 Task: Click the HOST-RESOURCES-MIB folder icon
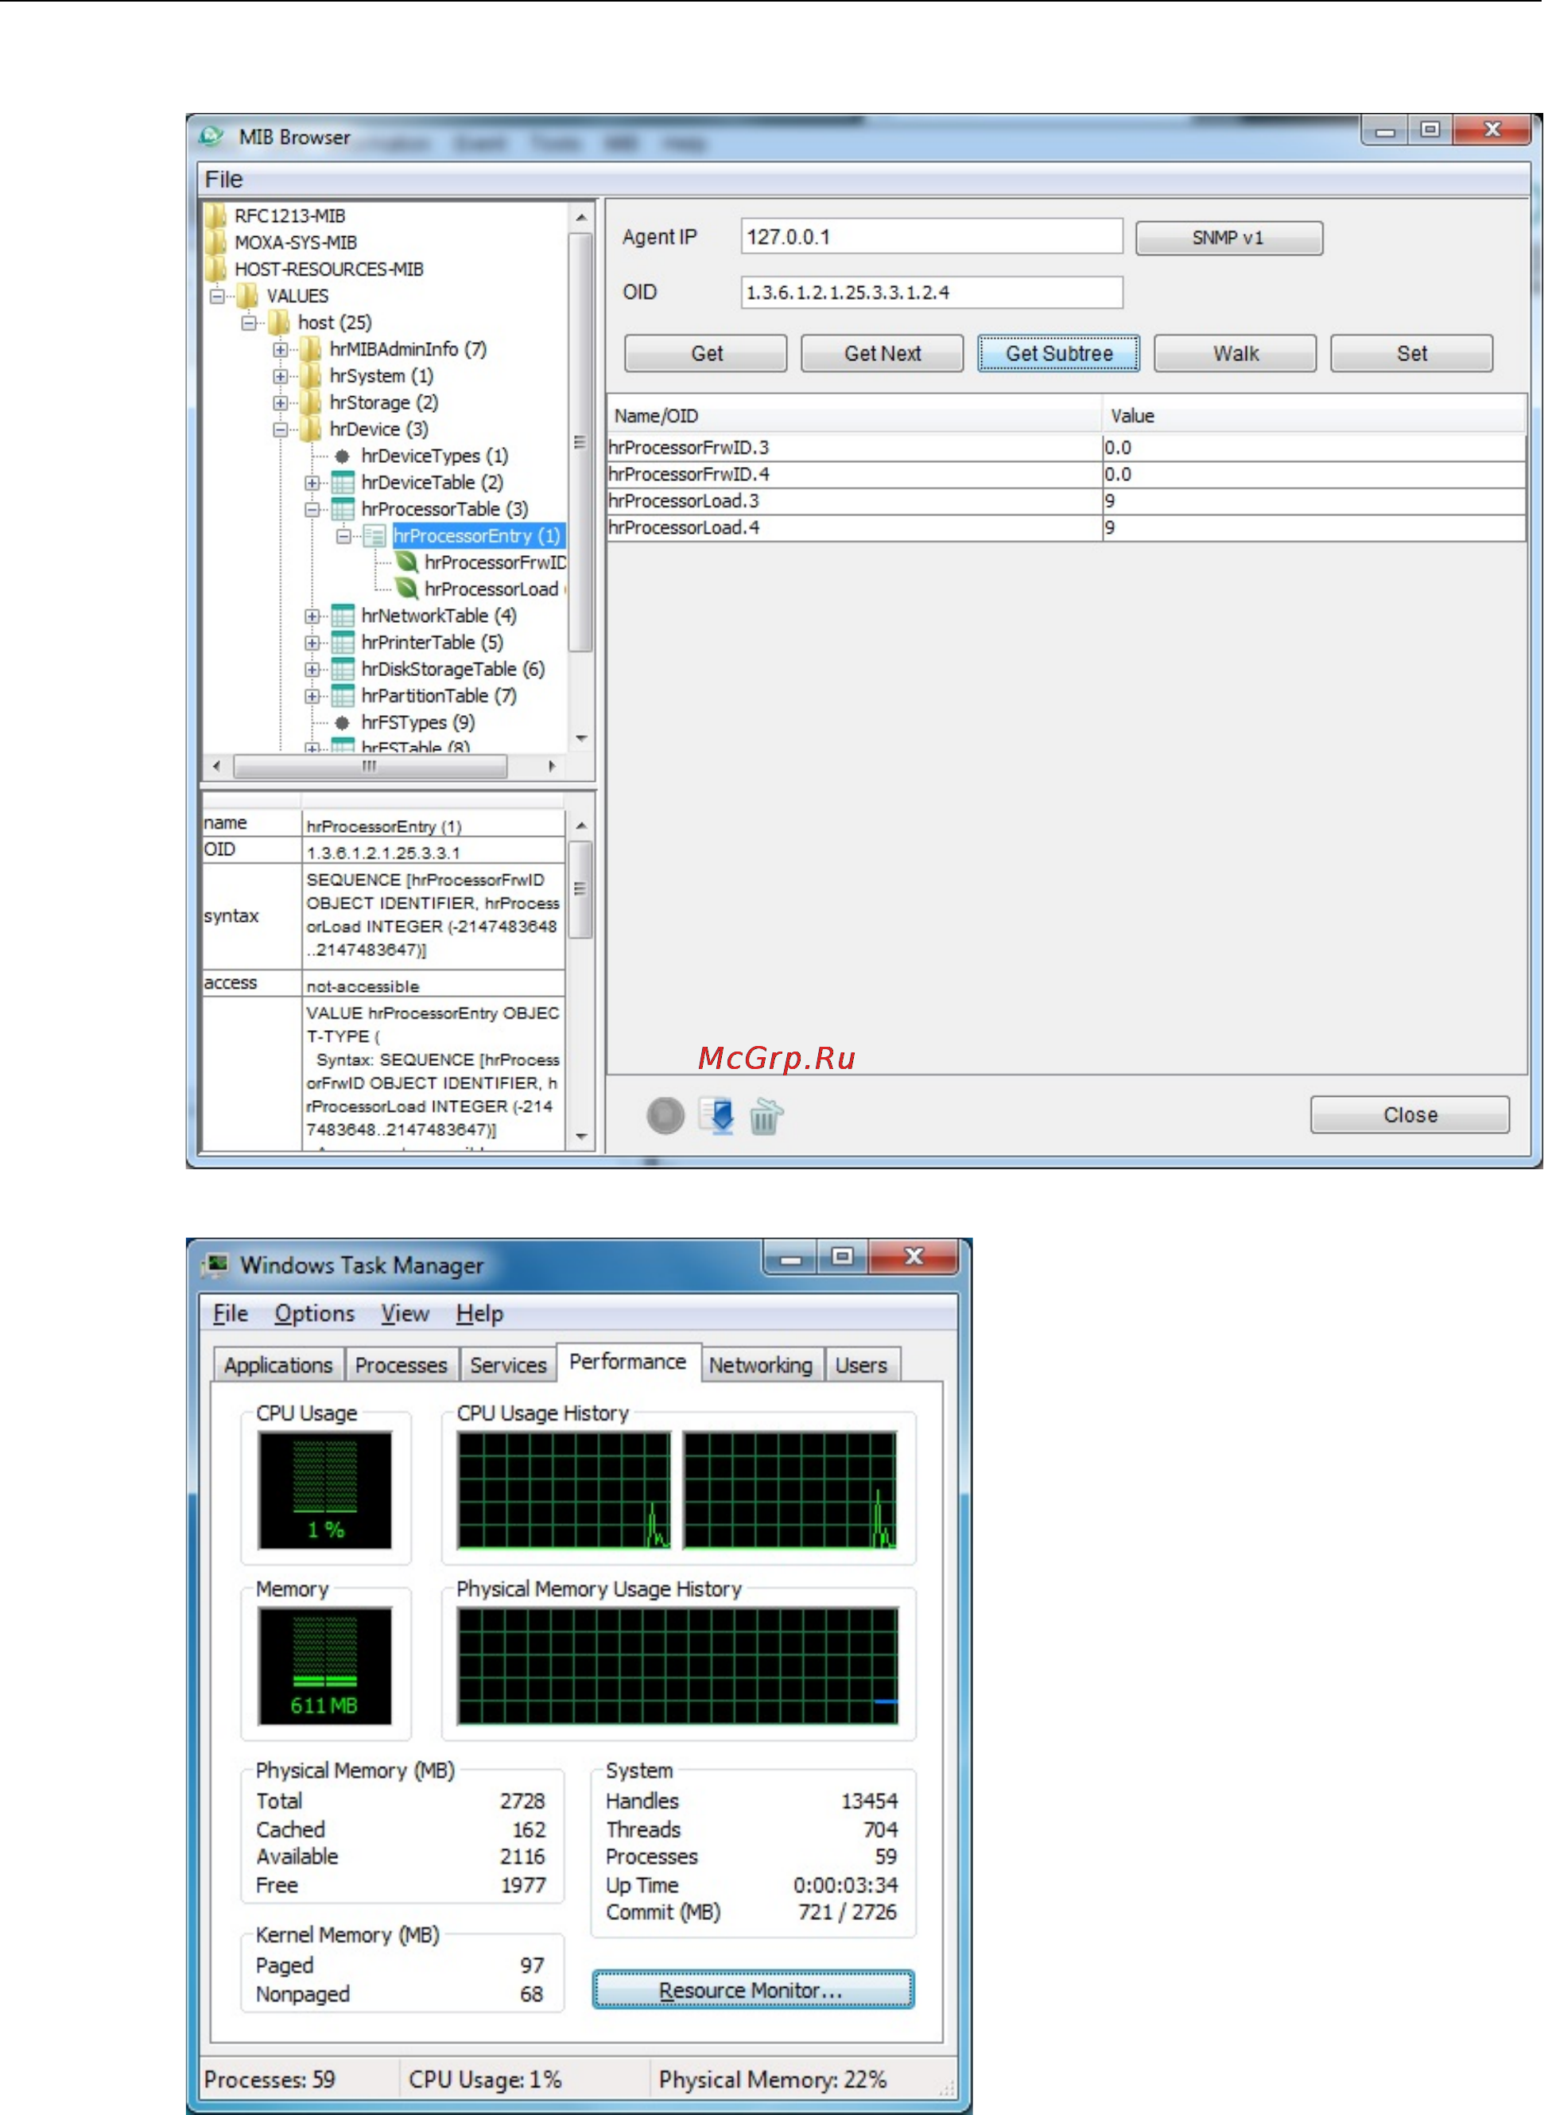(216, 270)
